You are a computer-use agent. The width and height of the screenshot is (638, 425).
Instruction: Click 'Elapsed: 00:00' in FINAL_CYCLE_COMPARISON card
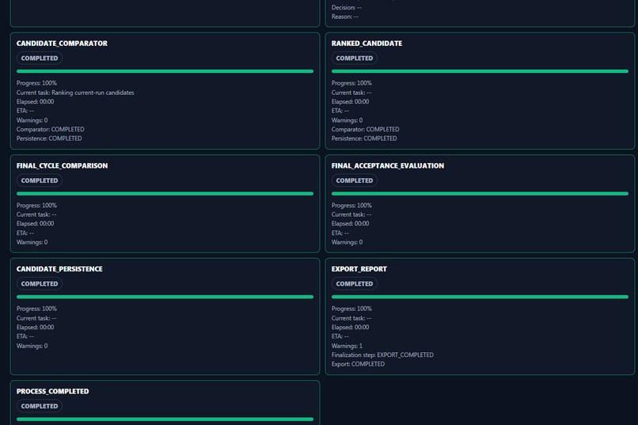36,223
